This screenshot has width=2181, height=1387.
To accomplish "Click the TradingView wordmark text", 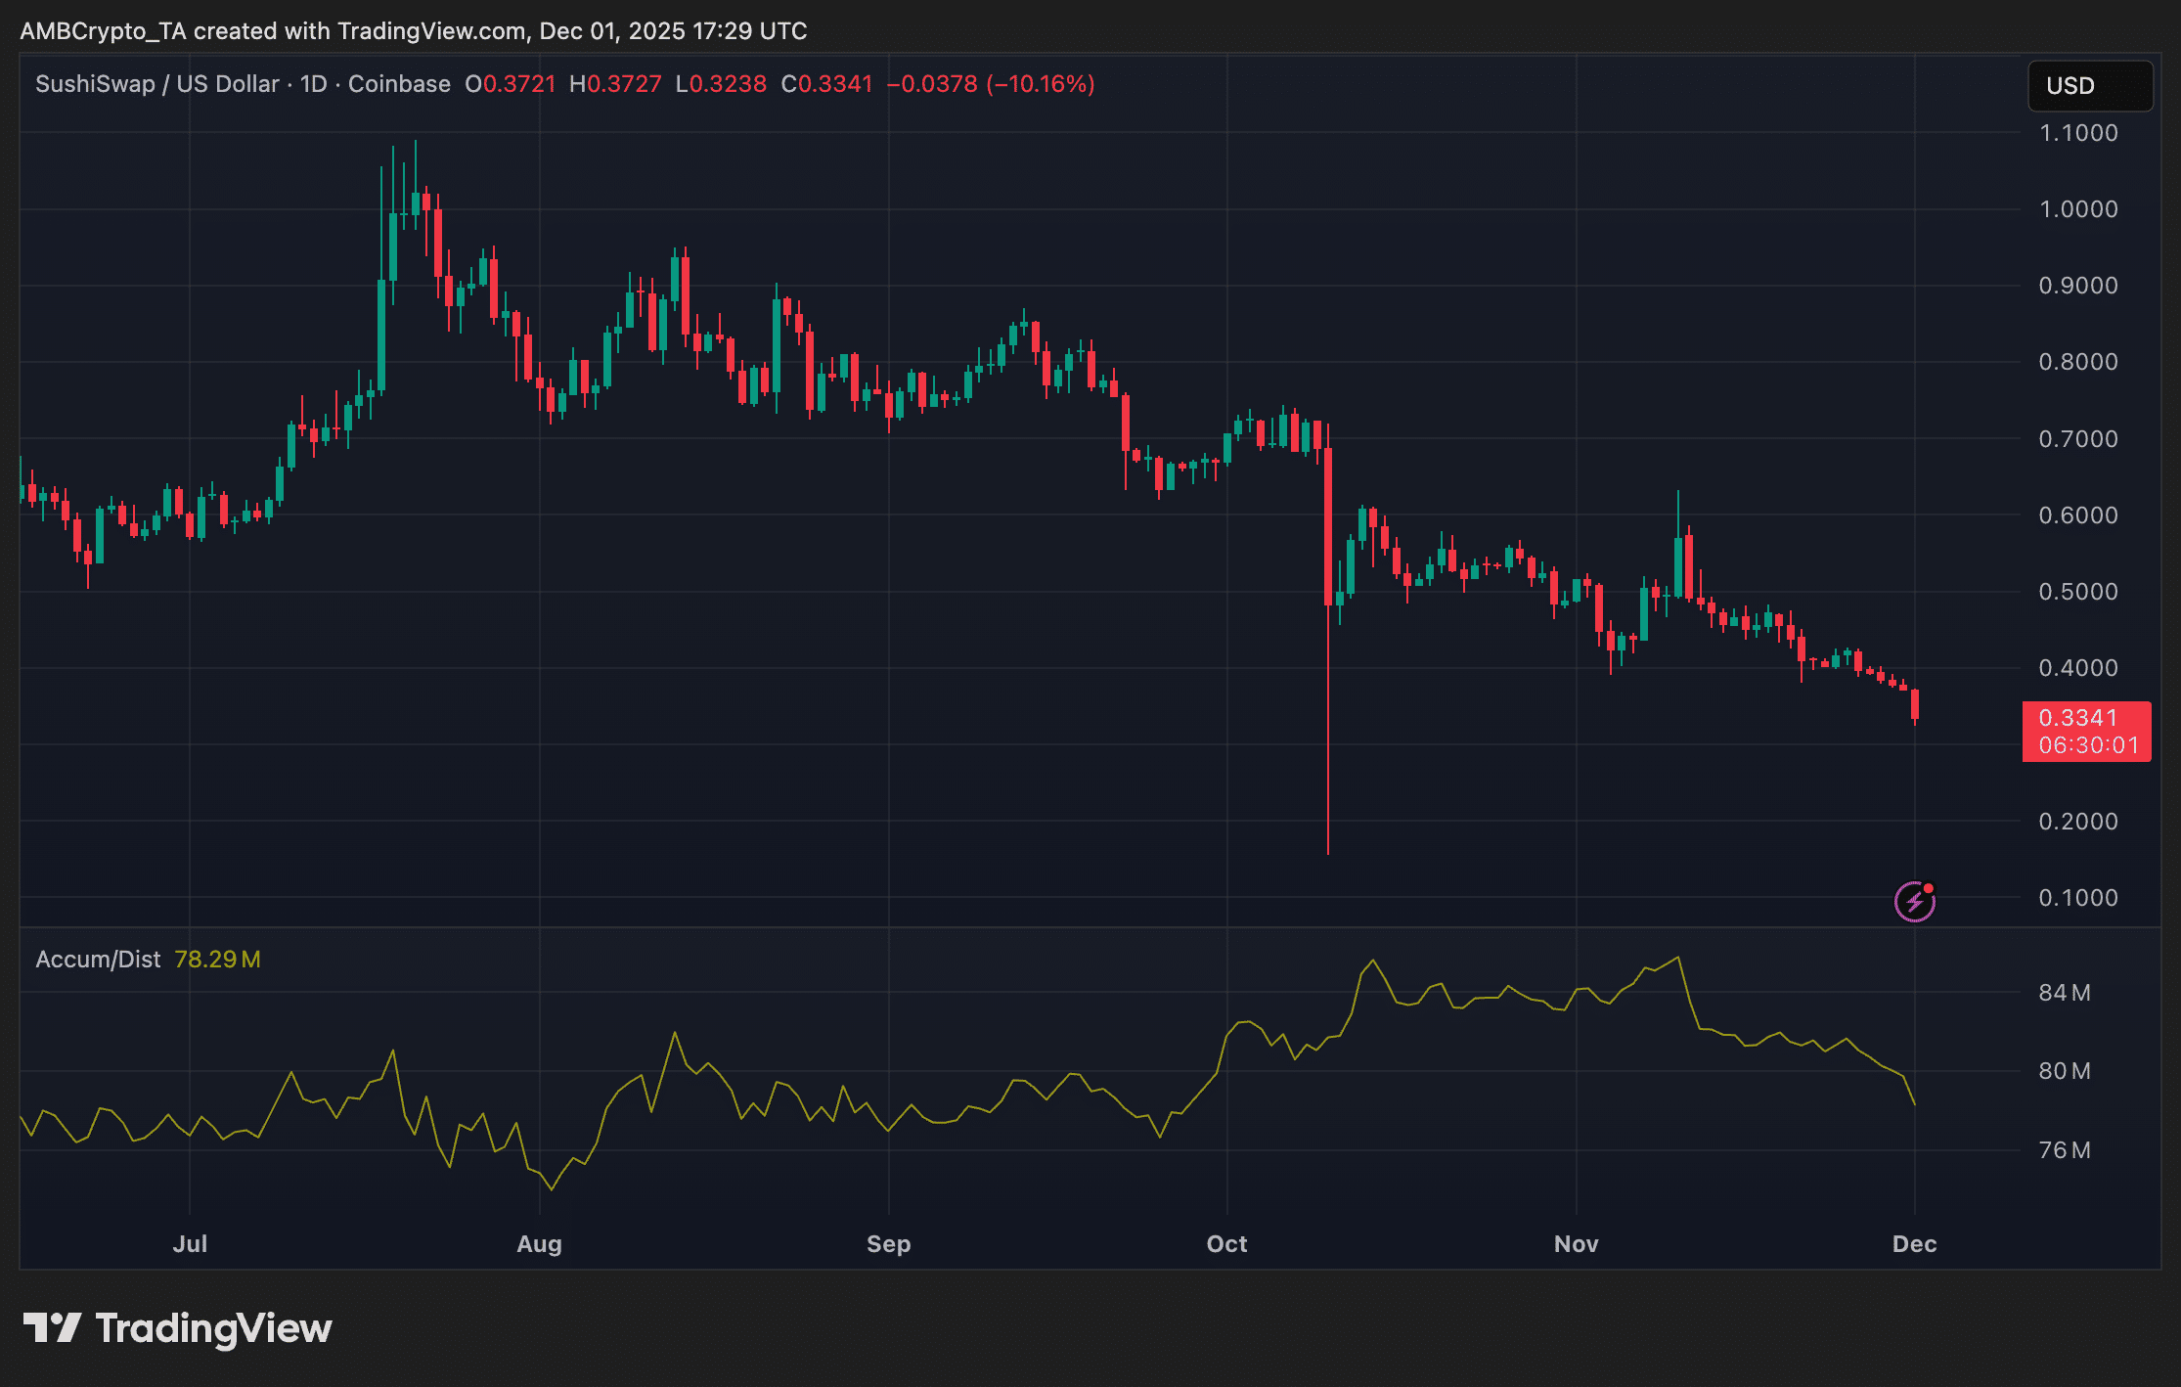I will [x=213, y=1328].
